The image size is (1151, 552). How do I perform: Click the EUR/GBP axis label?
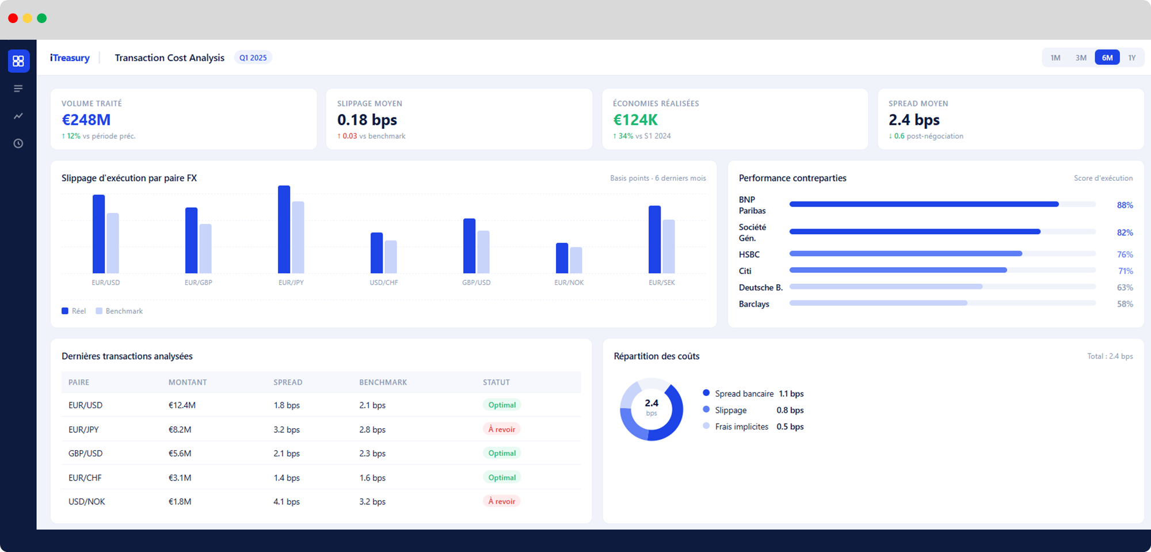pyautogui.click(x=199, y=283)
